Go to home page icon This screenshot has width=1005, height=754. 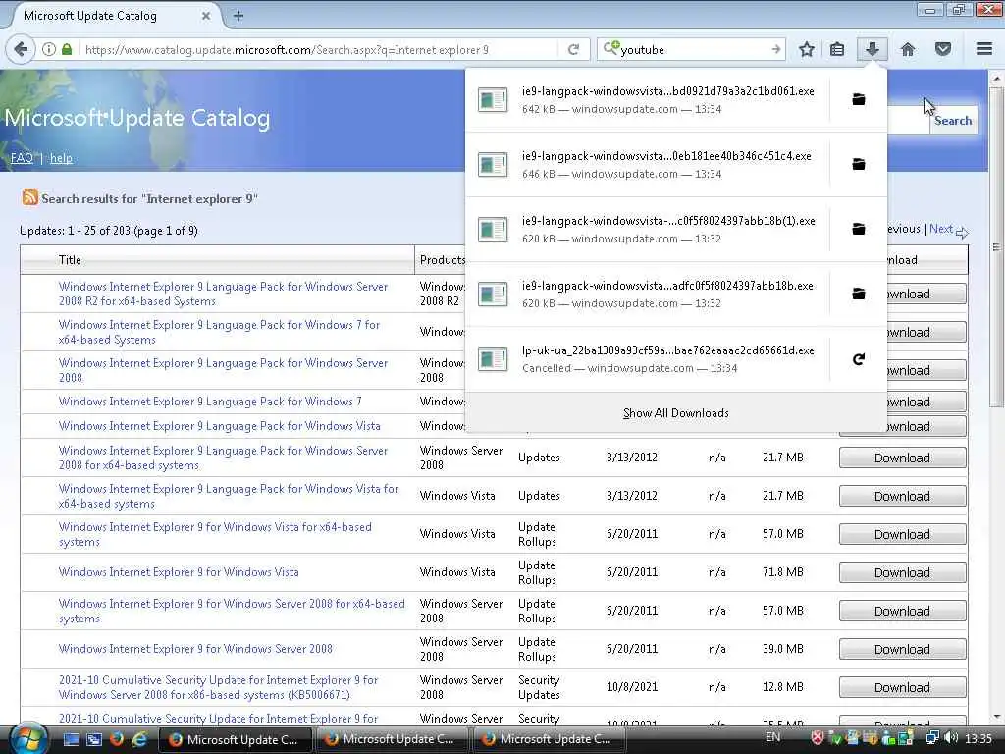908,49
